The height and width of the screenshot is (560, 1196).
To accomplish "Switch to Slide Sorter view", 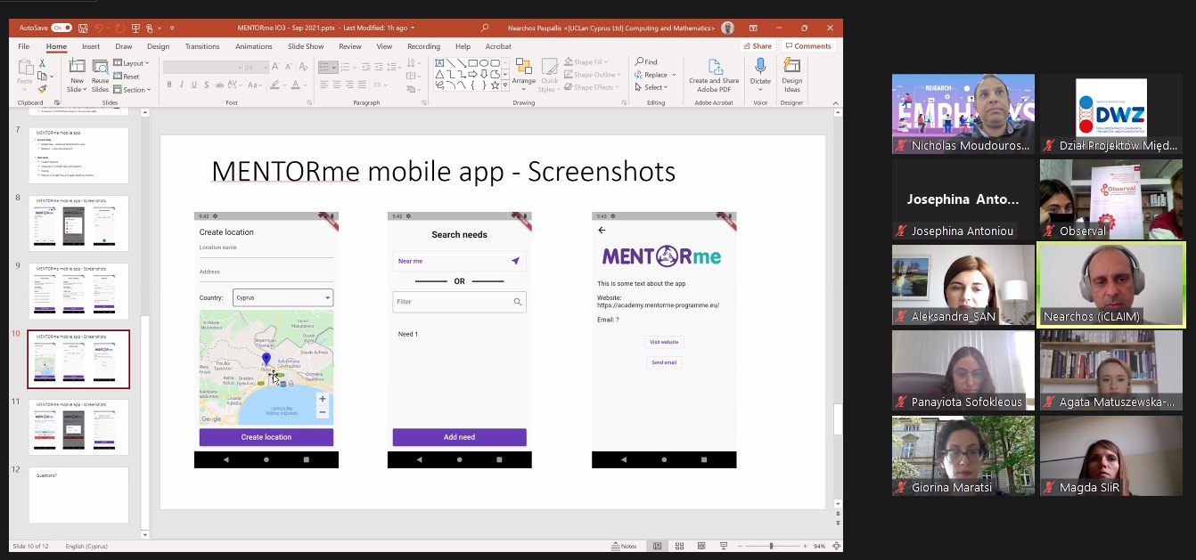I will pyautogui.click(x=679, y=546).
